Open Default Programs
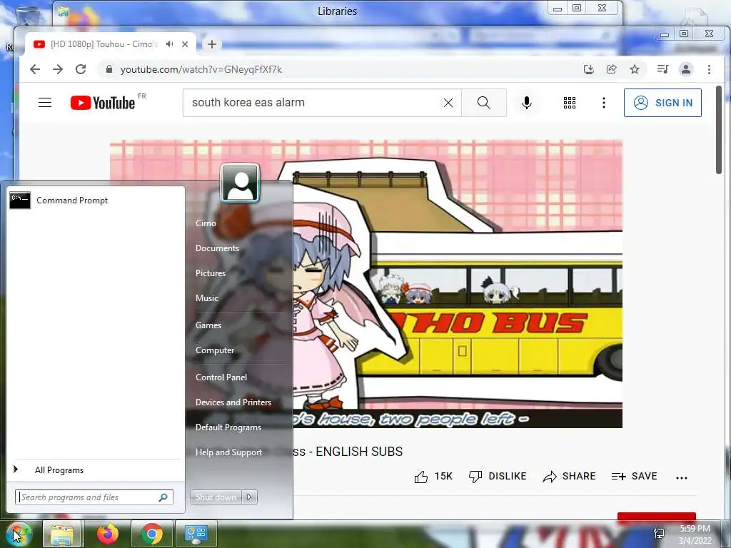The image size is (731, 548). tap(228, 427)
